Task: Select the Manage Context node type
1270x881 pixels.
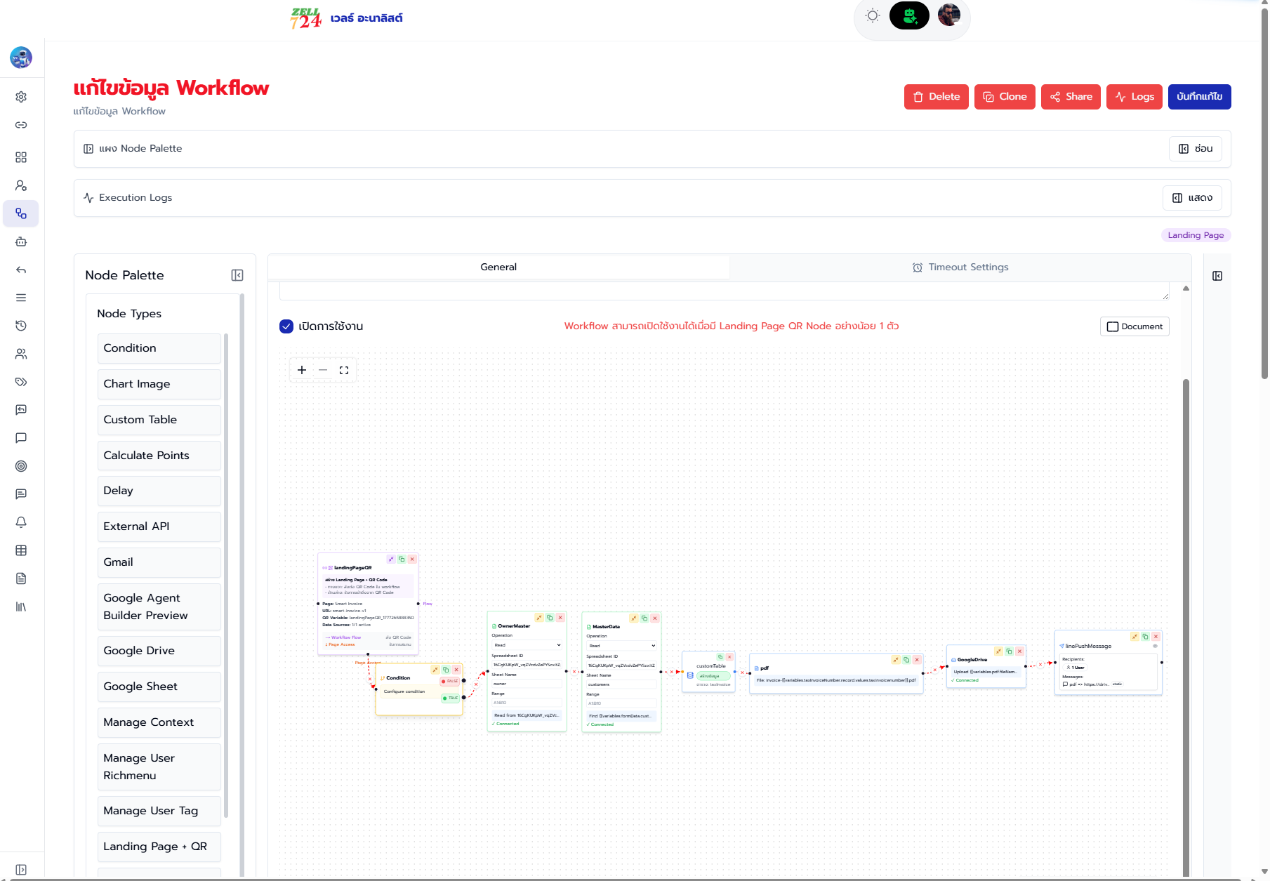Action: click(159, 722)
